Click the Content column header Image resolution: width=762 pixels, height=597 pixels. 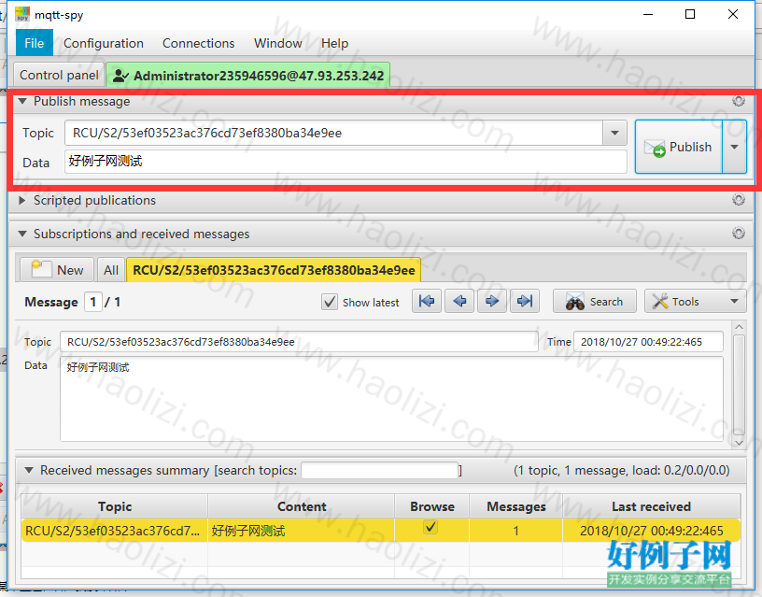tap(302, 506)
